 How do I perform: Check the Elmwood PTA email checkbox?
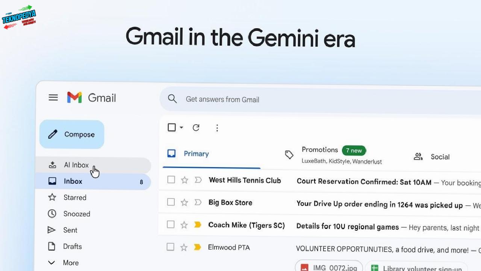pyautogui.click(x=170, y=247)
